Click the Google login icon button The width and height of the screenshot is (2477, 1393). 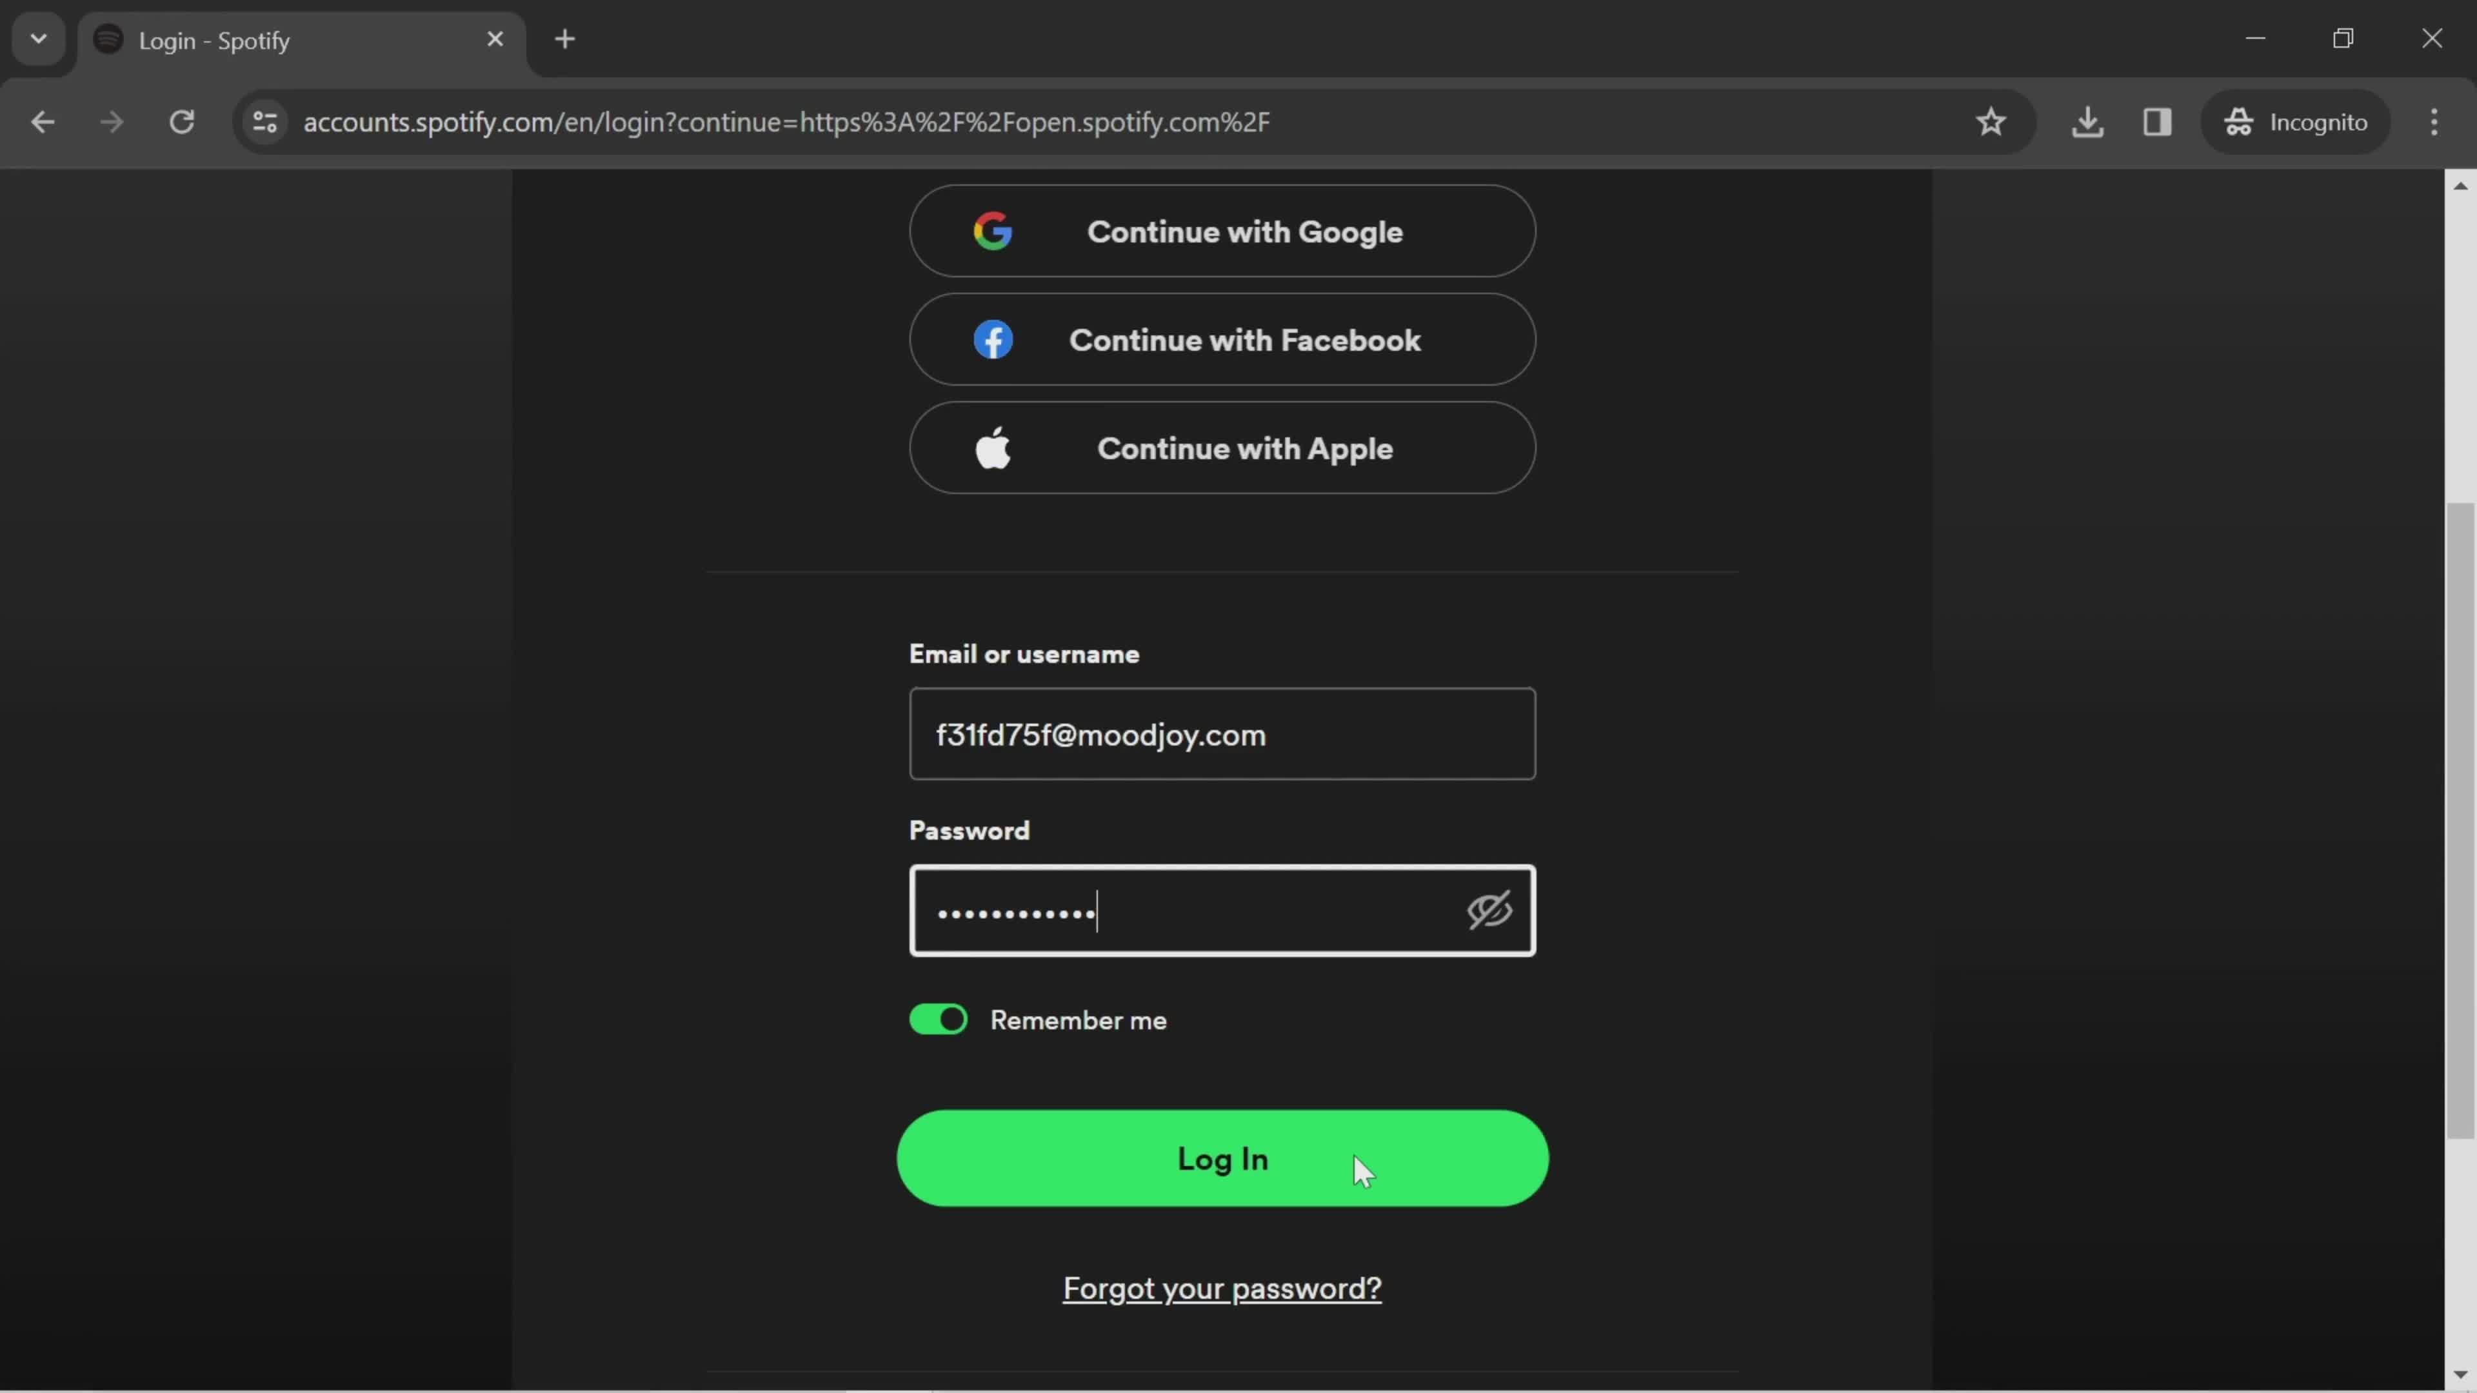(992, 232)
